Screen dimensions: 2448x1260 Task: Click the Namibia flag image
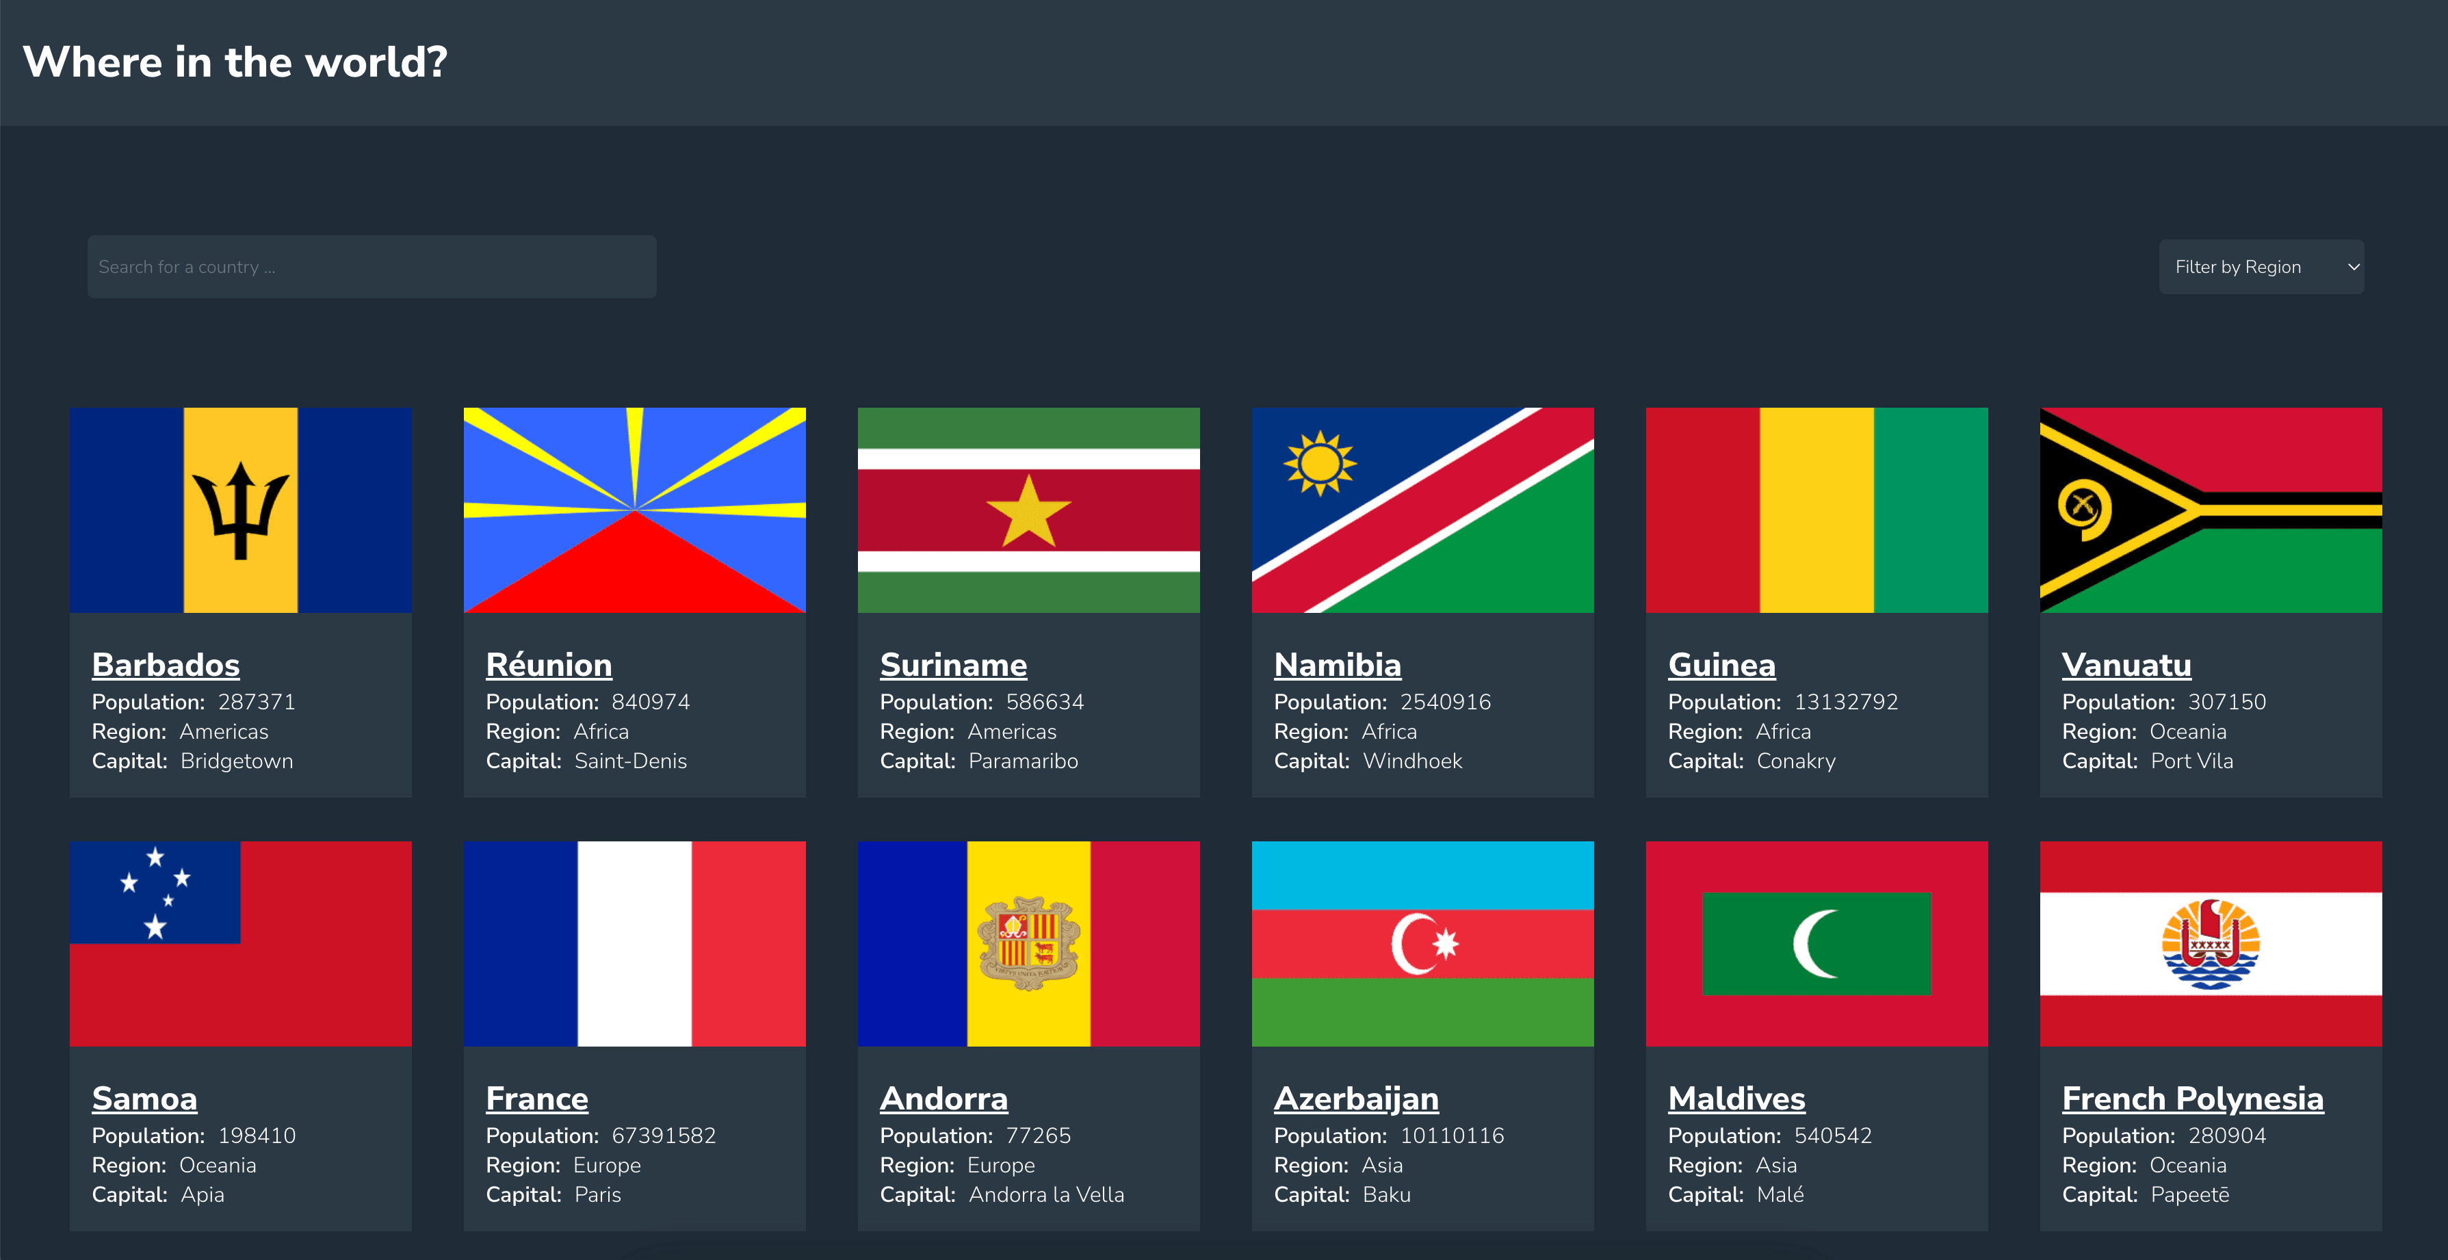click(1422, 510)
